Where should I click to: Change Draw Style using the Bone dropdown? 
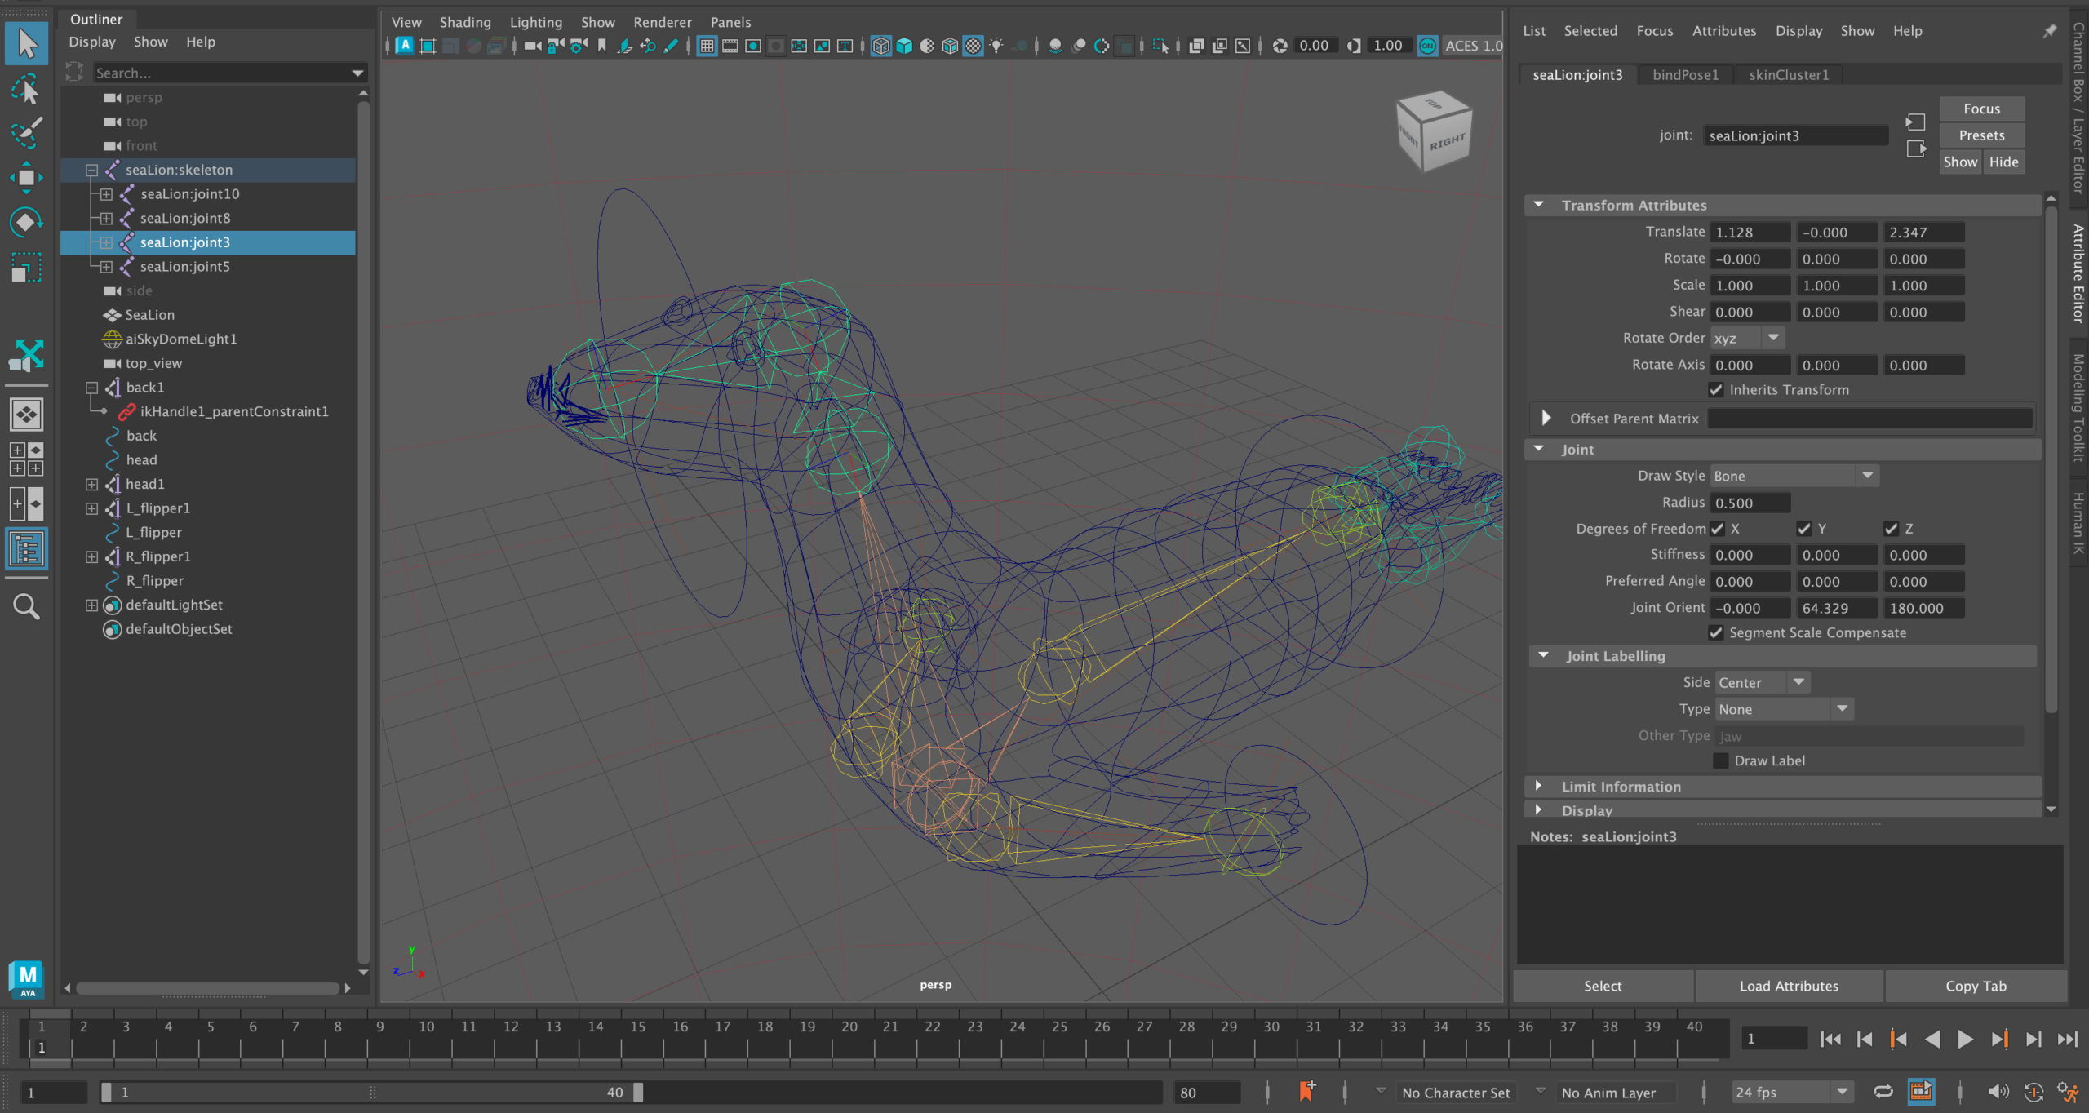coord(1868,475)
